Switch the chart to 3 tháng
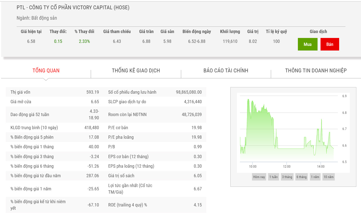The height and width of the screenshot is (216, 361). click(287, 177)
